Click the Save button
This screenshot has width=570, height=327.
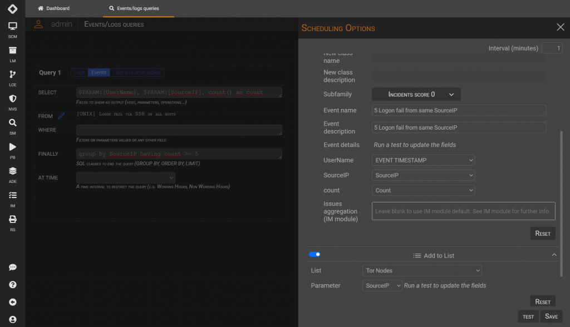551,316
